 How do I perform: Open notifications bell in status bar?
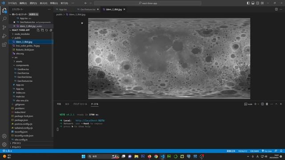[x=281, y=151]
